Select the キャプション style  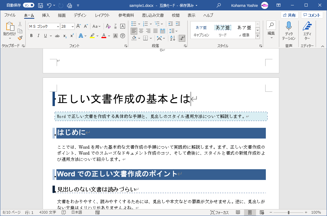pos(201,31)
